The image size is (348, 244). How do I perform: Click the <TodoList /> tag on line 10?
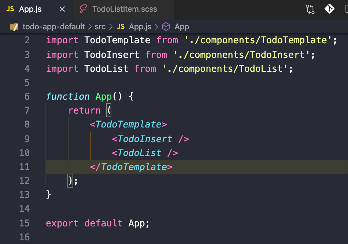coord(145,153)
